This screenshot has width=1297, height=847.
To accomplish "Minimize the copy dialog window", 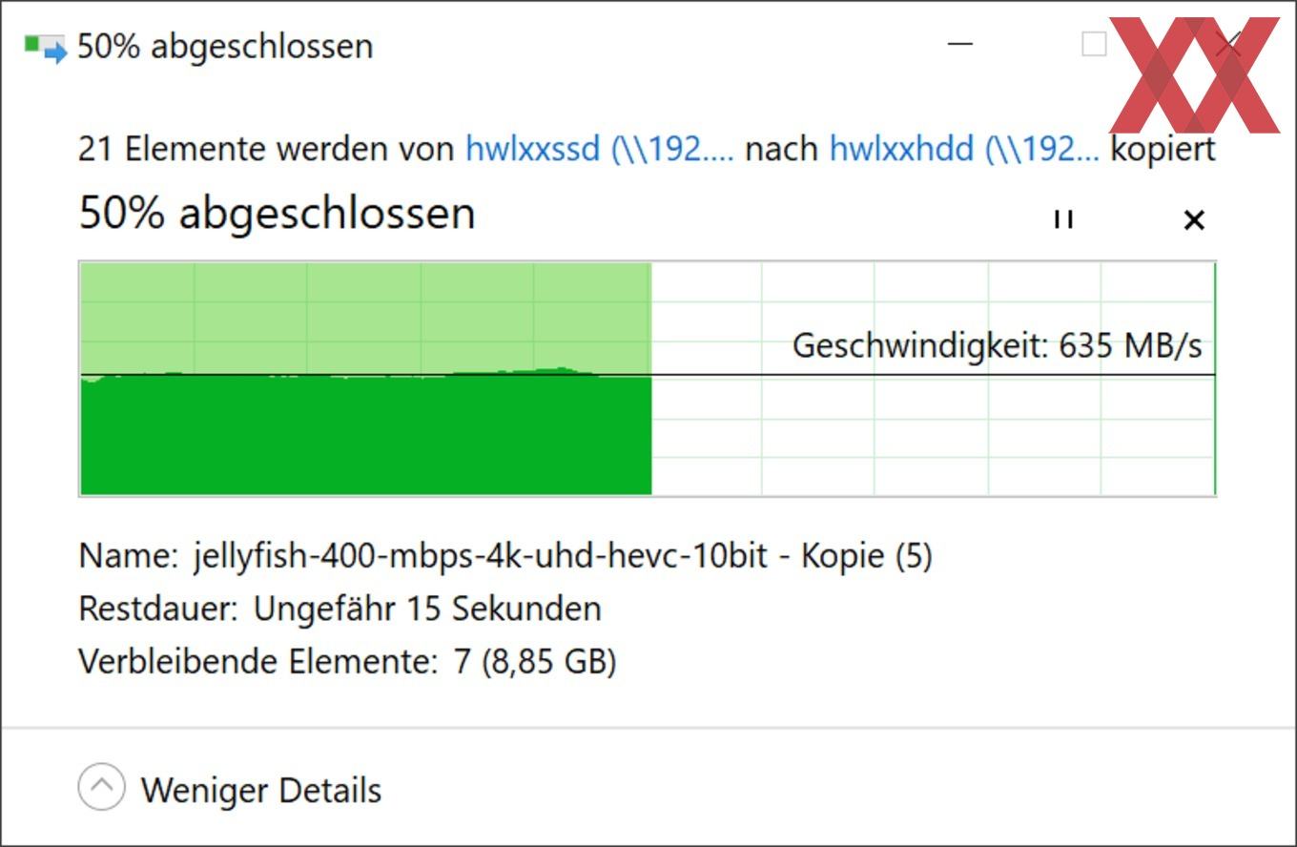I will click(x=960, y=44).
